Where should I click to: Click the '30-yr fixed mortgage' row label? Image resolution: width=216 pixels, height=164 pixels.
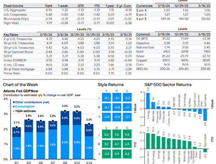(x=19, y=69)
